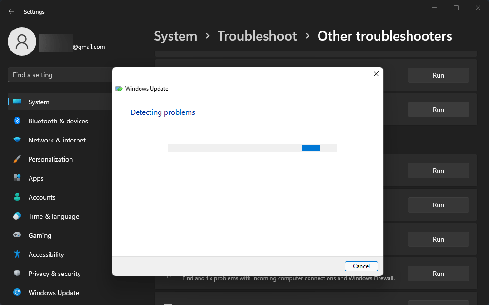Run the incoming connections Windows Firewall troubleshooter
The height and width of the screenshot is (305, 489).
click(438, 274)
